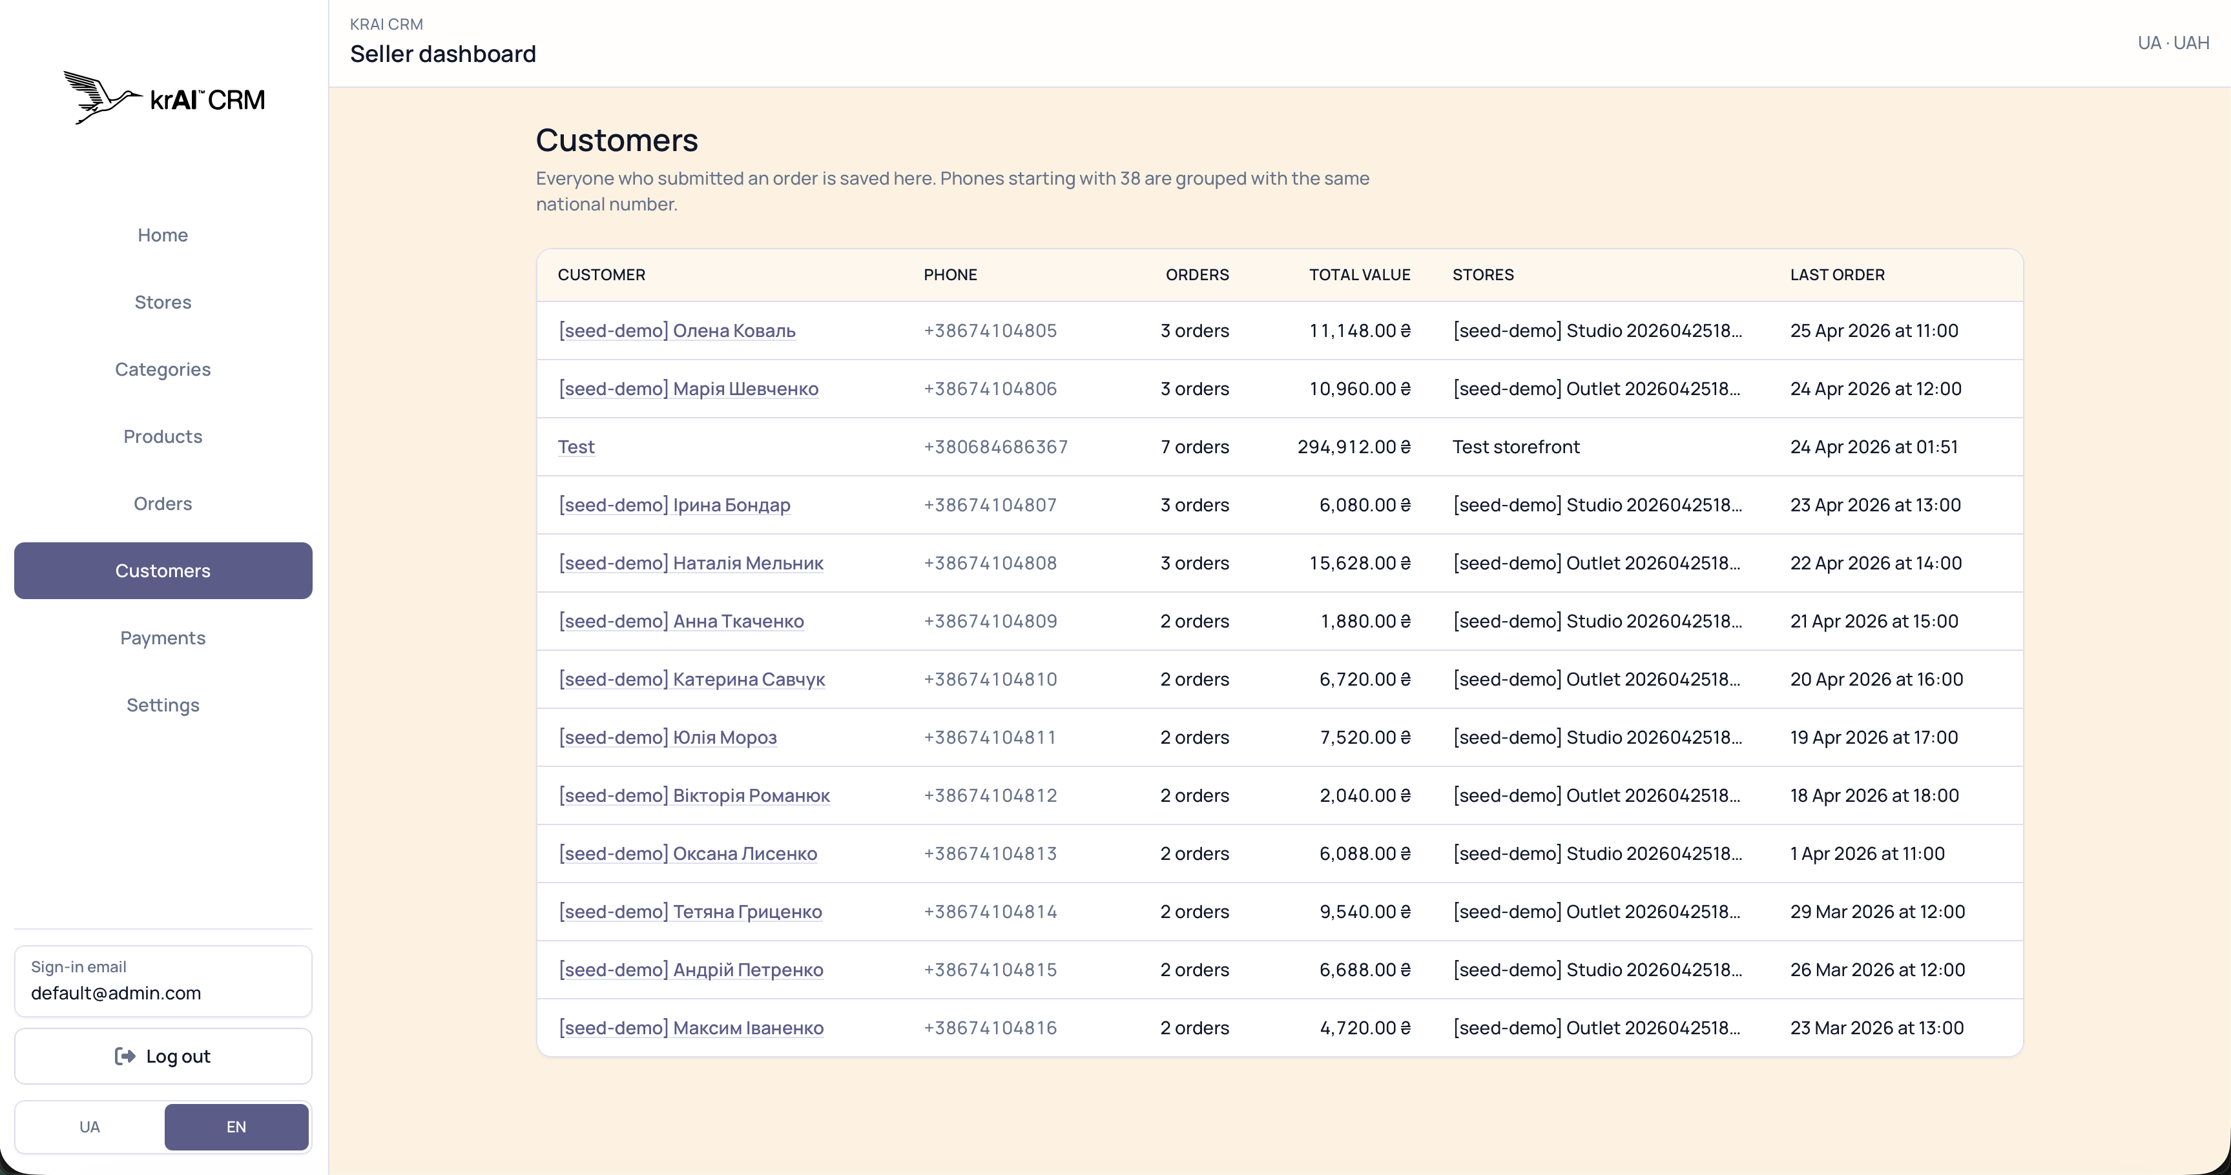Click the sign-in email field
Image resolution: width=2231 pixels, height=1175 pixels.
163,981
